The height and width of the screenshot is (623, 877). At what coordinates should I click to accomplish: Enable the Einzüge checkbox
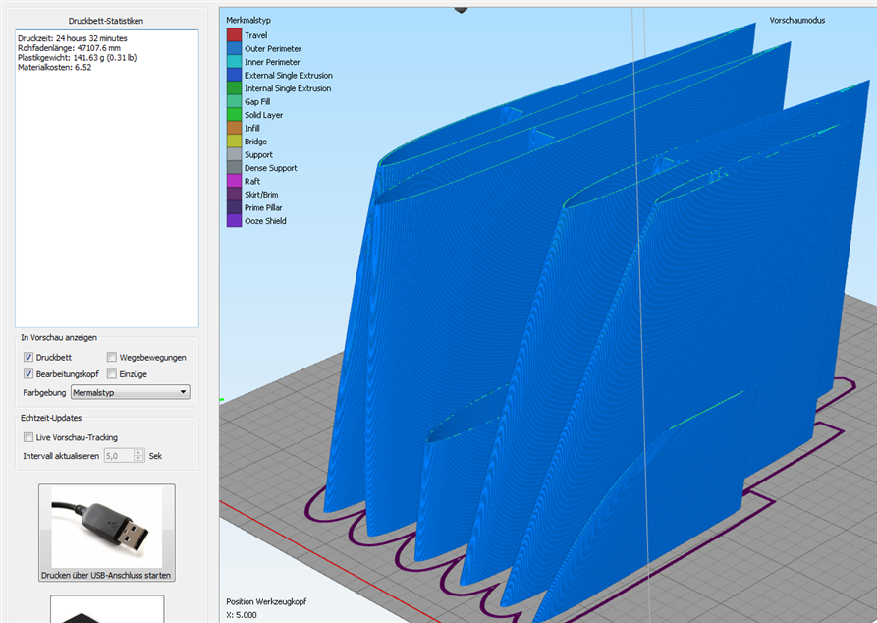[x=112, y=374]
